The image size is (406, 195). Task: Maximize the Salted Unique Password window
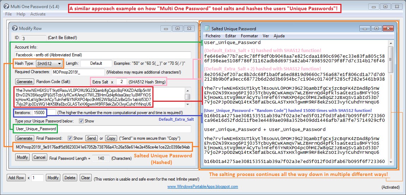376,28
